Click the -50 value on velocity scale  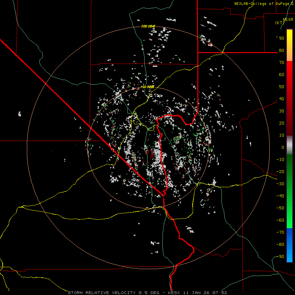(x=280, y=208)
